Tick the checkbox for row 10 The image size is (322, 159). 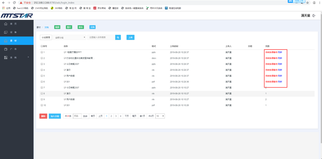[42, 105]
